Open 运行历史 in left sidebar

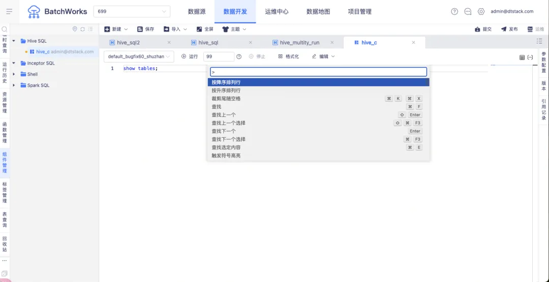(x=5, y=73)
